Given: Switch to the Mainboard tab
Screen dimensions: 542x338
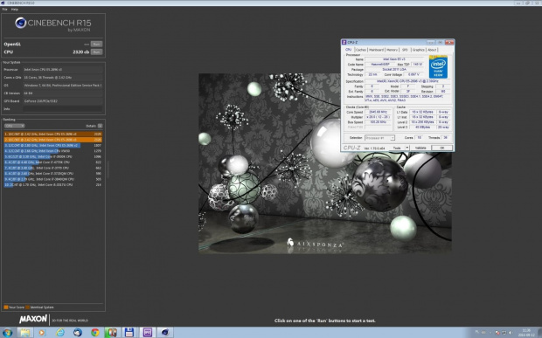Looking at the screenshot, I should click(x=376, y=50).
